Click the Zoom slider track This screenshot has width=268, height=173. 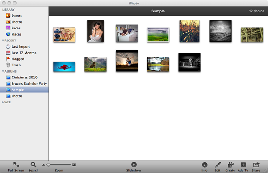coord(59,165)
